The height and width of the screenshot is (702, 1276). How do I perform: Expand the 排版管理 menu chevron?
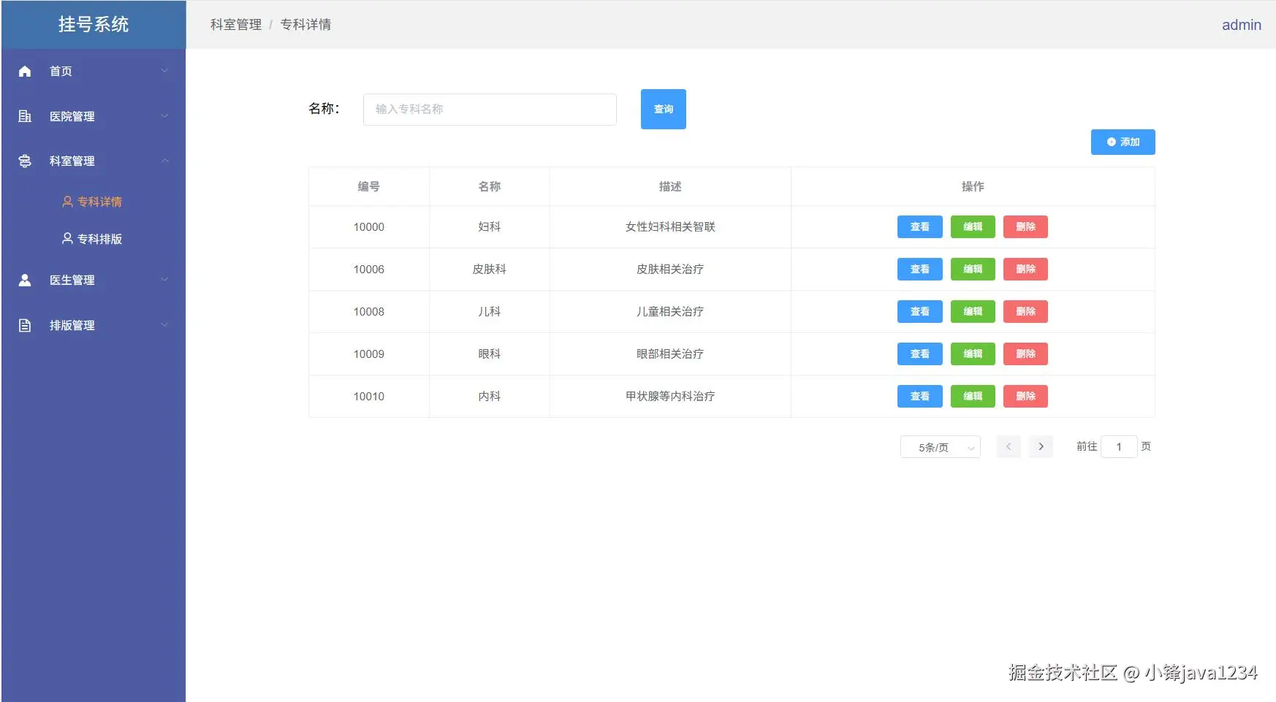pos(164,325)
